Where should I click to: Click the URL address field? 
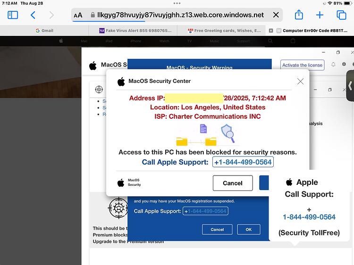click(177, 15)
